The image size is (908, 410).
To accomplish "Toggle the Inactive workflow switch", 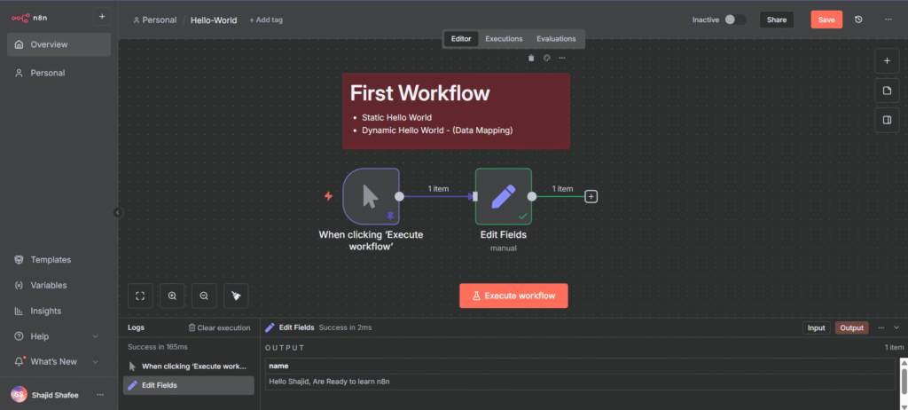I will (x=734, y=20).
